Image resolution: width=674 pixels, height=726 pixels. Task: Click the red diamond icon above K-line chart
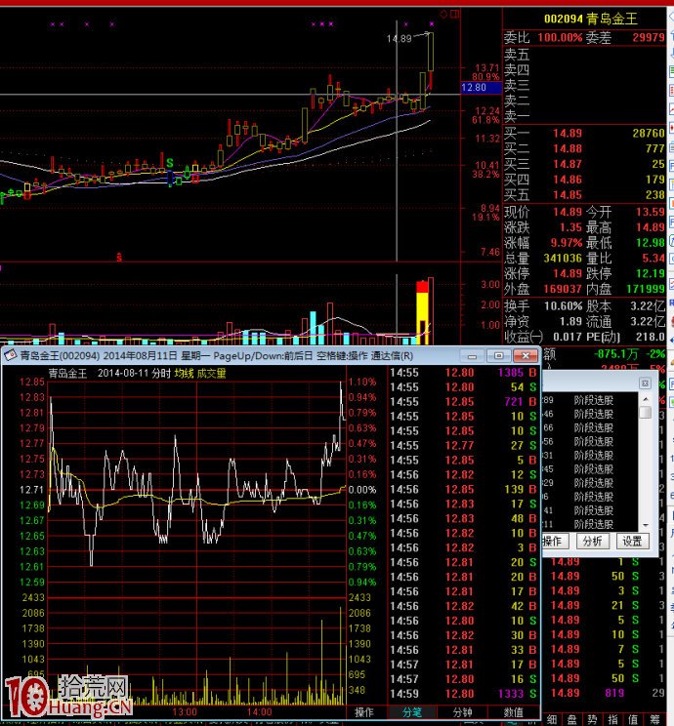(x=443, y=15)
